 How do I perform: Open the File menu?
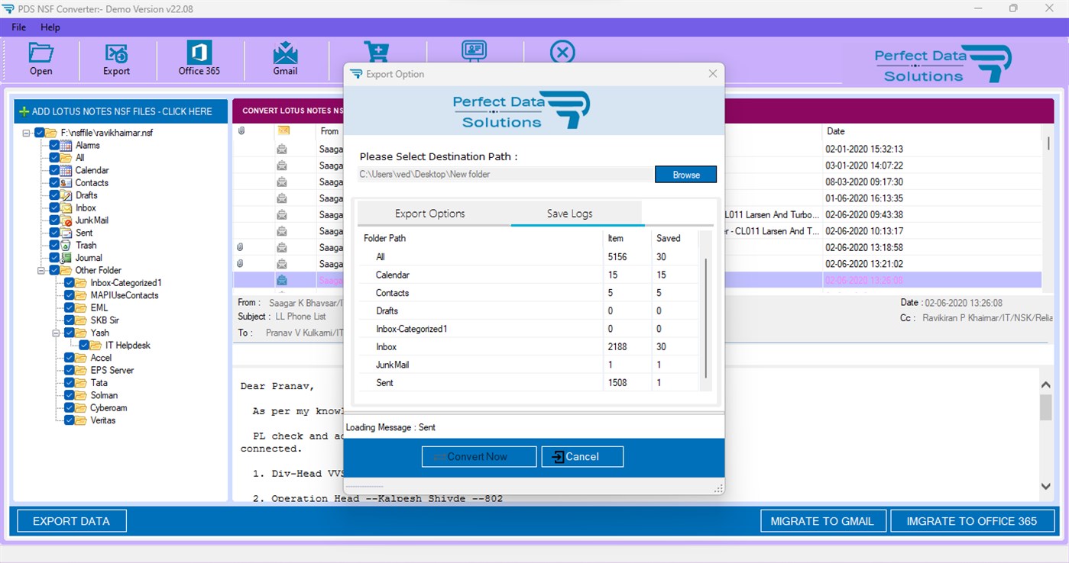pos(18,27)
